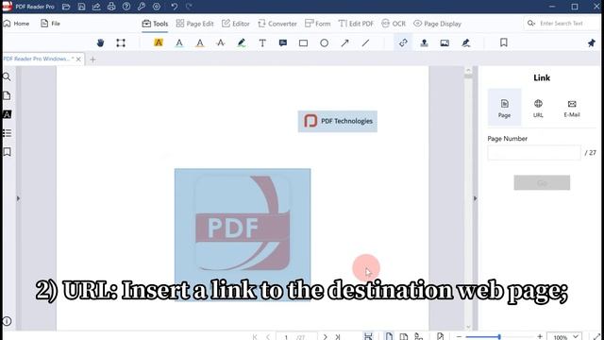Undo the last action
The image size is (604, 340).
(x=174, y=7)
